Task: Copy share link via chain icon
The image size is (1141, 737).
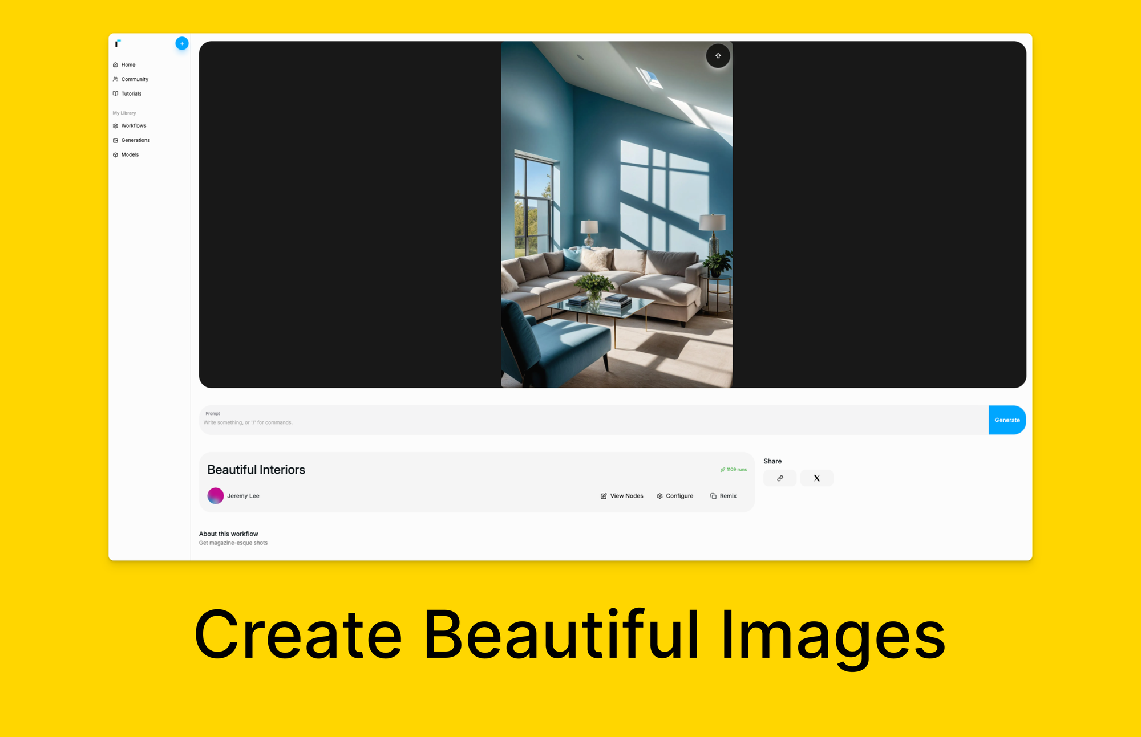Action: coord(779,478)
